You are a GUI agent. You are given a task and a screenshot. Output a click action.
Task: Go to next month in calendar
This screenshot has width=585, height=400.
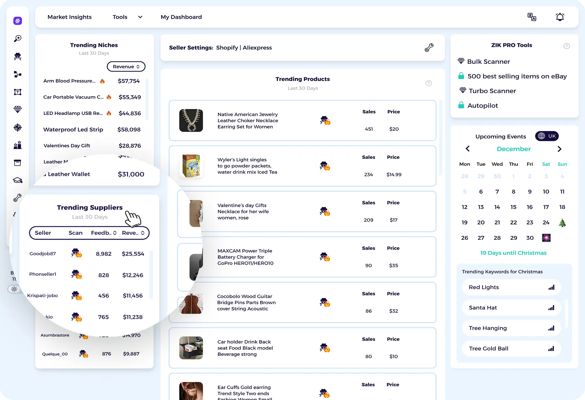click(x=559, y=149)
